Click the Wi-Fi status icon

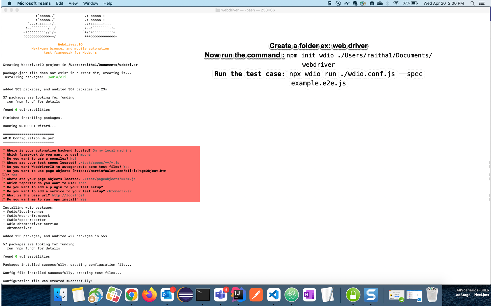[396, 3]
